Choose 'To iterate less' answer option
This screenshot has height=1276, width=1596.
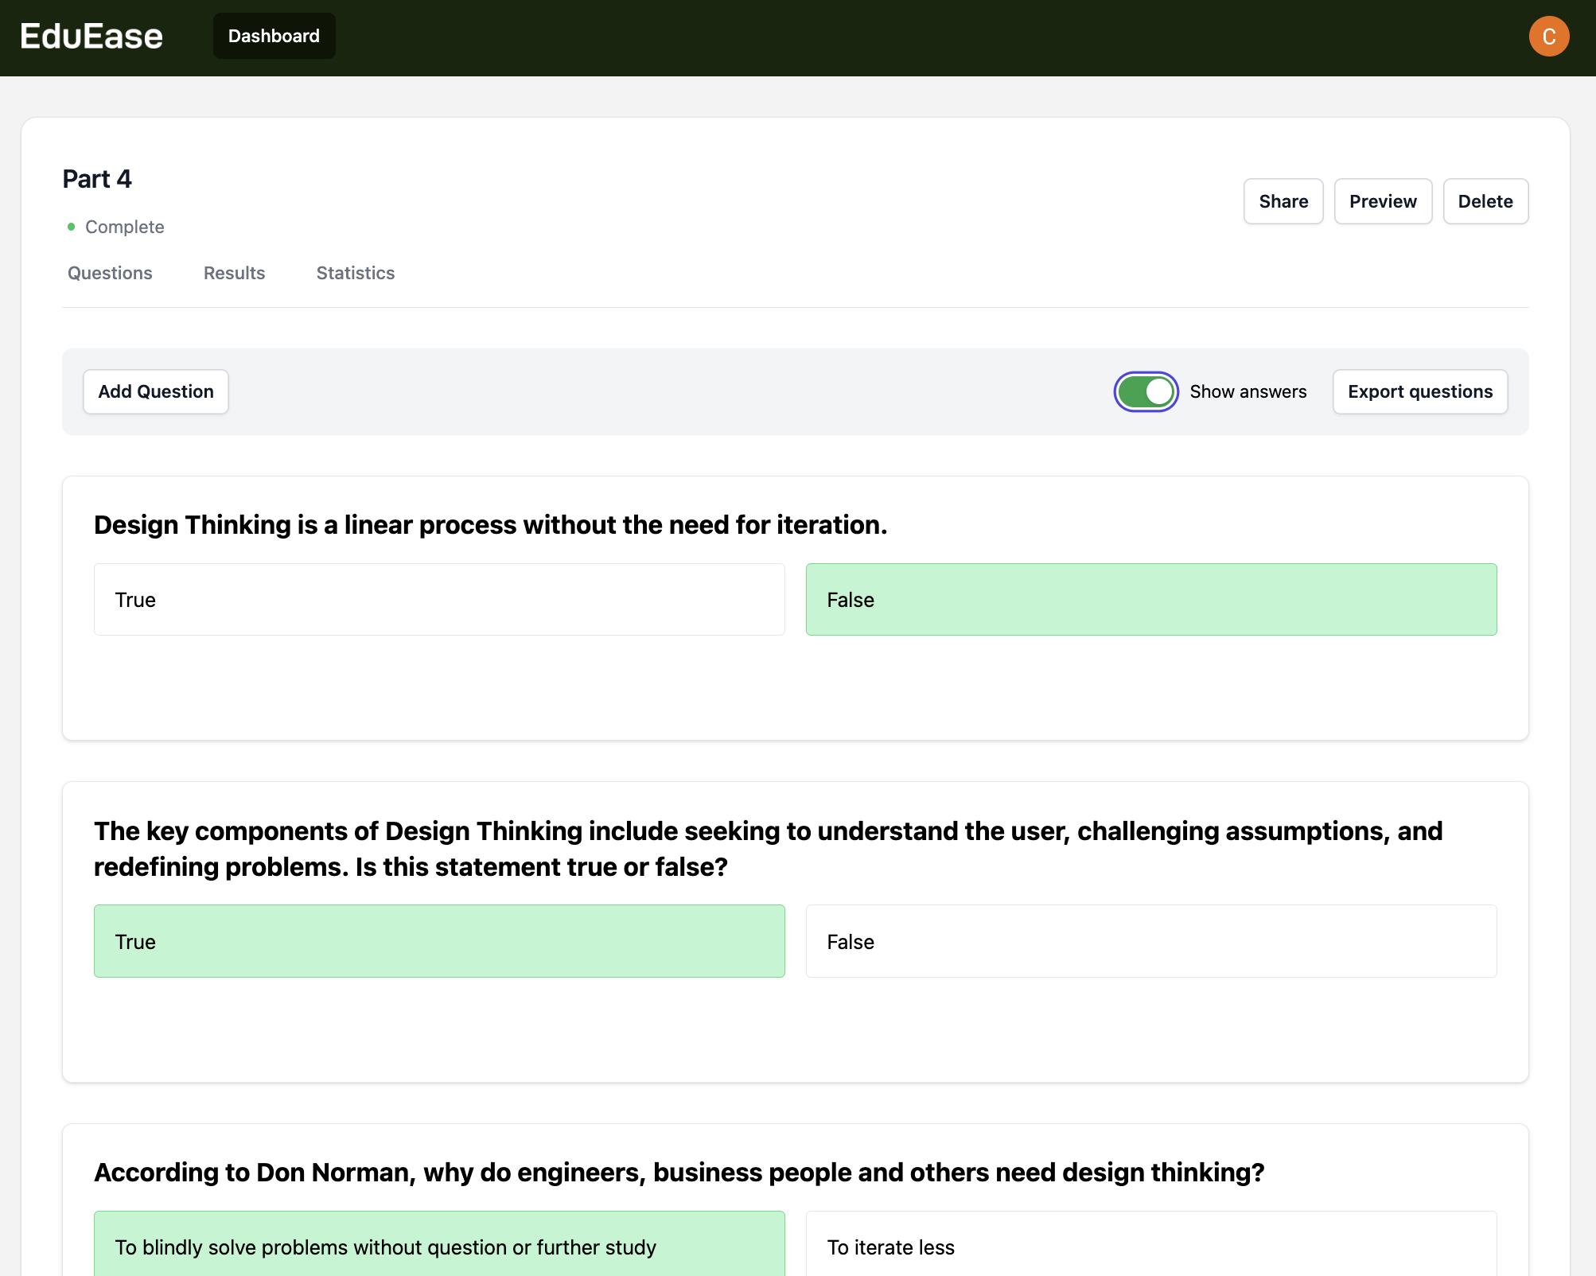pyautogui.click(x=1150, y=1246)
